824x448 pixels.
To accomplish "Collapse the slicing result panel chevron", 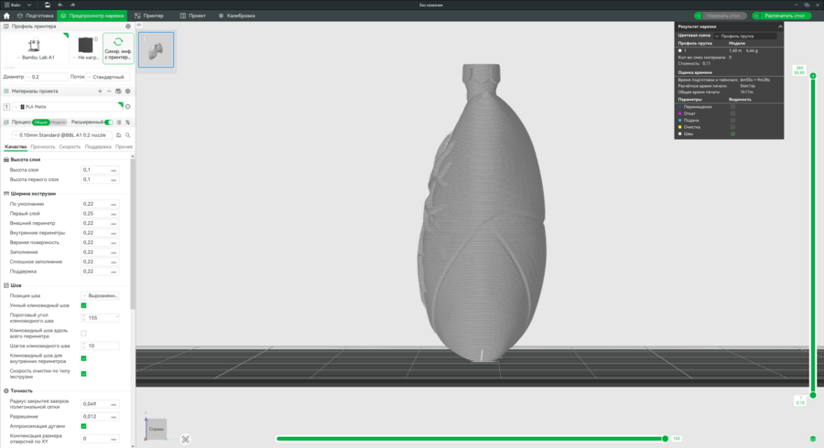I will click(780, 27).
